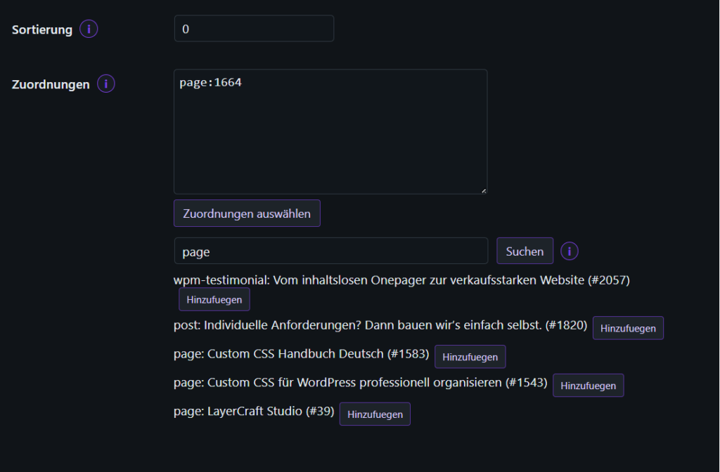This screenshot has height=472, width=720.
Task: Click the info icon beside Suchen button
Action: point(570,251)
